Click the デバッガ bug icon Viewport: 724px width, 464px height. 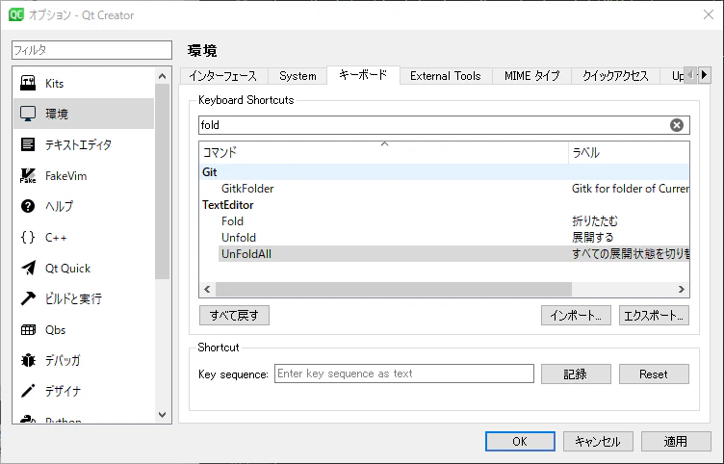(x=28, y=360)
